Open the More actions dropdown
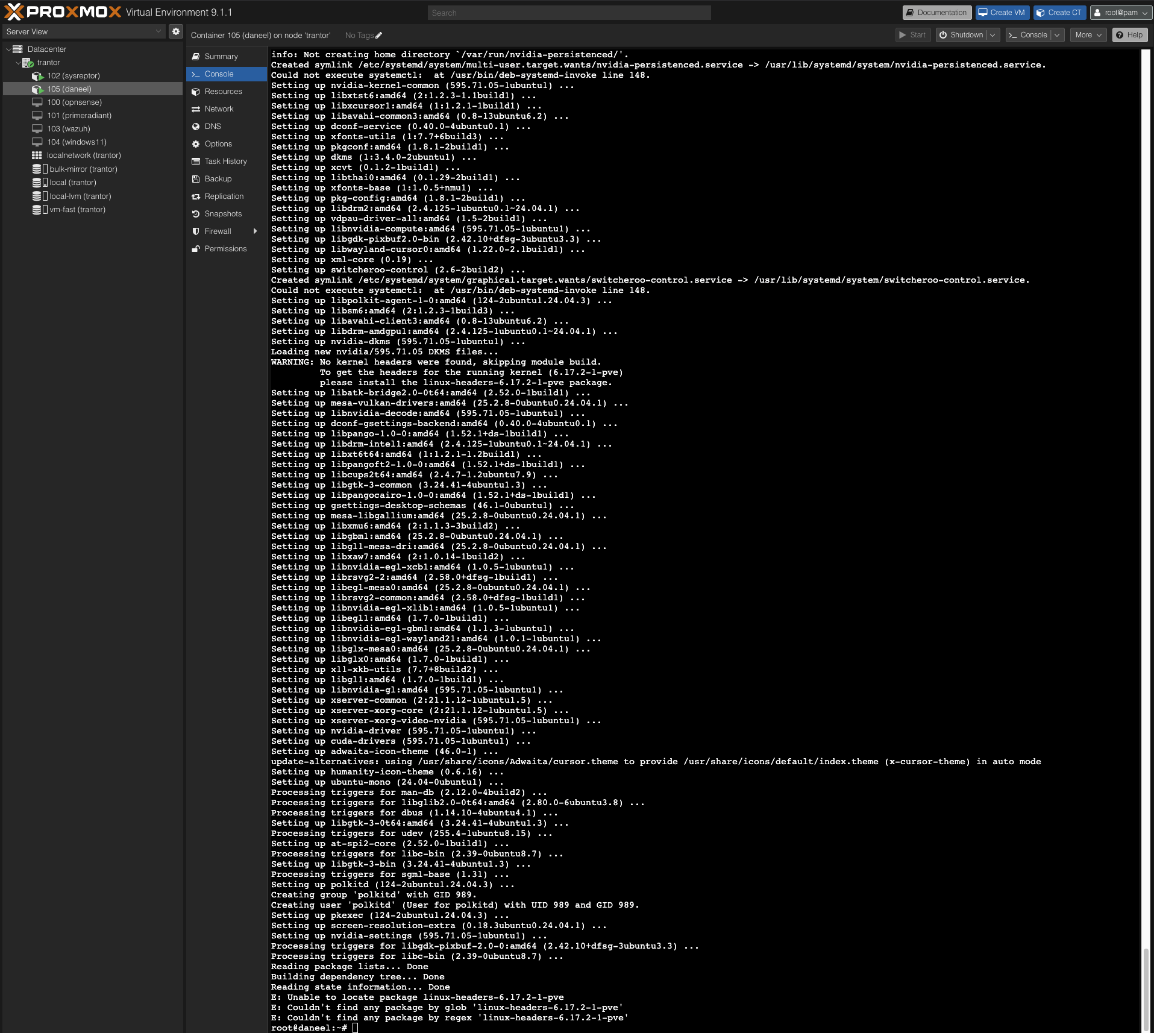The width and height of the screenshot is (1154, 1033). tap(1088, 35)
